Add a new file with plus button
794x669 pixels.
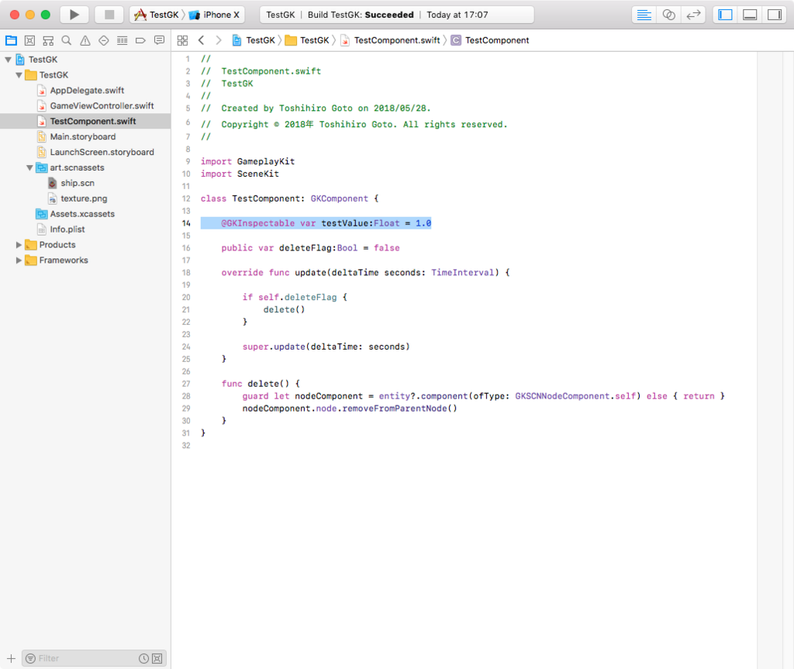[11, 658]
